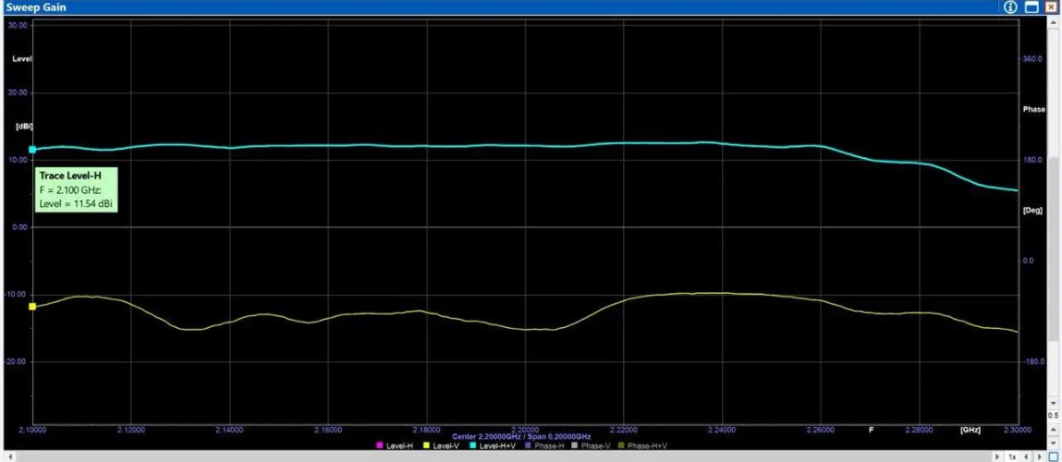This screenshot has width=1062, height=462.
Task: Click the info icon in title bar
Action: coord(1010,6)
